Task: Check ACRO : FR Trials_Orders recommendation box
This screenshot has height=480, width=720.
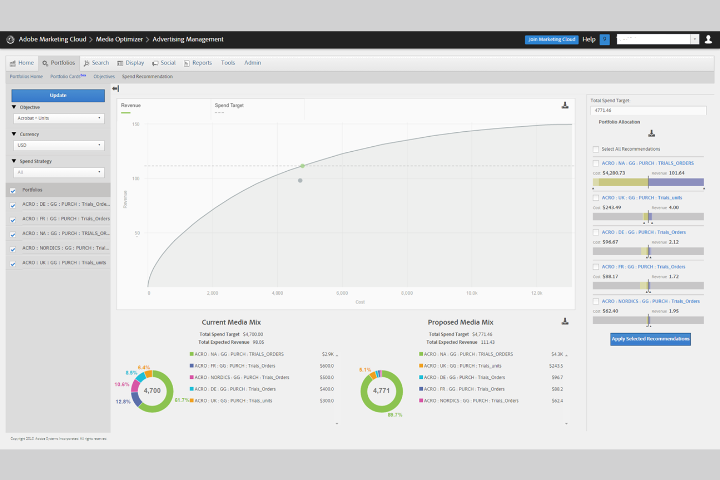Action: point(595,267)
